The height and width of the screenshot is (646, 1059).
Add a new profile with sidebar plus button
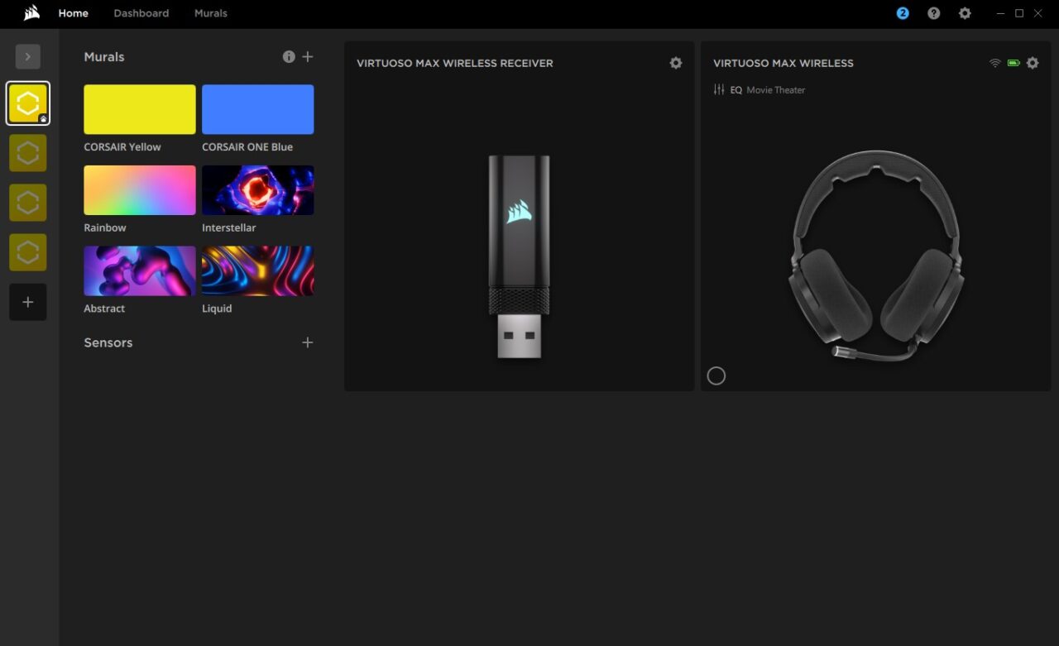[28, 302]
